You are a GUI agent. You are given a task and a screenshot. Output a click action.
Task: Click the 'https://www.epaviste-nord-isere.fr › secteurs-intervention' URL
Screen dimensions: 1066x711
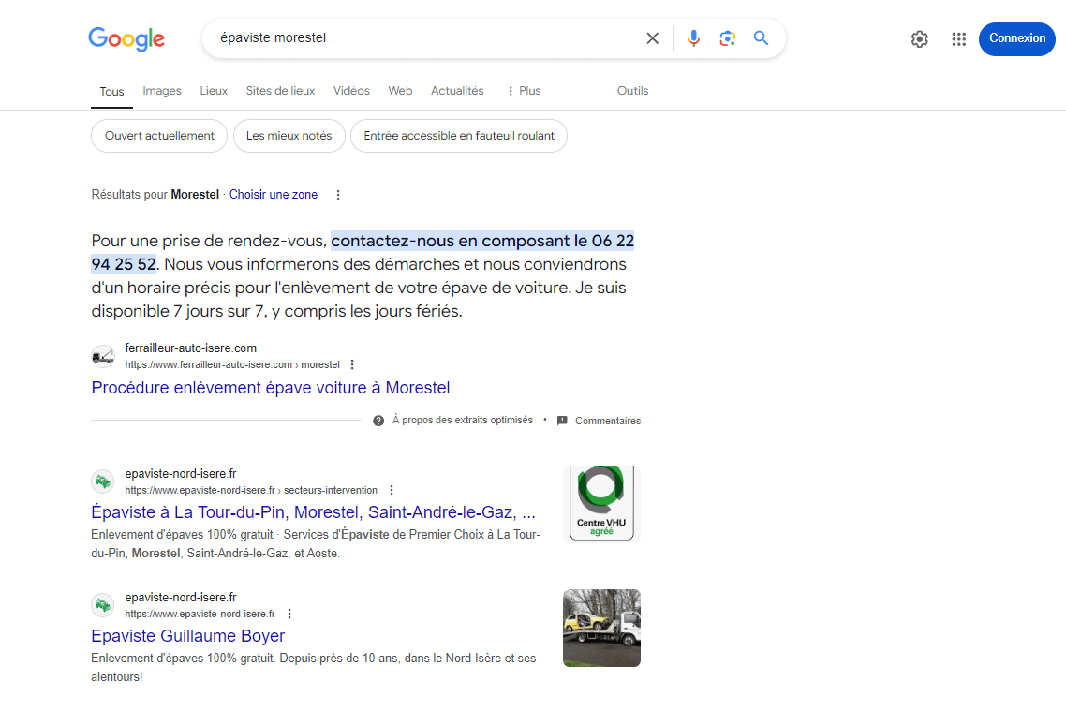(251, 490)
